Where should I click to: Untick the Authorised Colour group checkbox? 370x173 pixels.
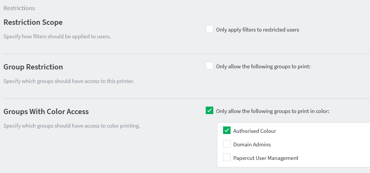tap(226, 130)
